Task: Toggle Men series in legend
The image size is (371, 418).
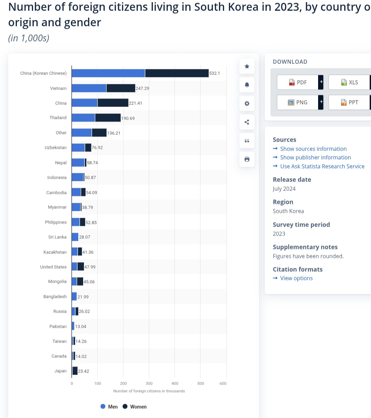Action: tap(109, 407)
